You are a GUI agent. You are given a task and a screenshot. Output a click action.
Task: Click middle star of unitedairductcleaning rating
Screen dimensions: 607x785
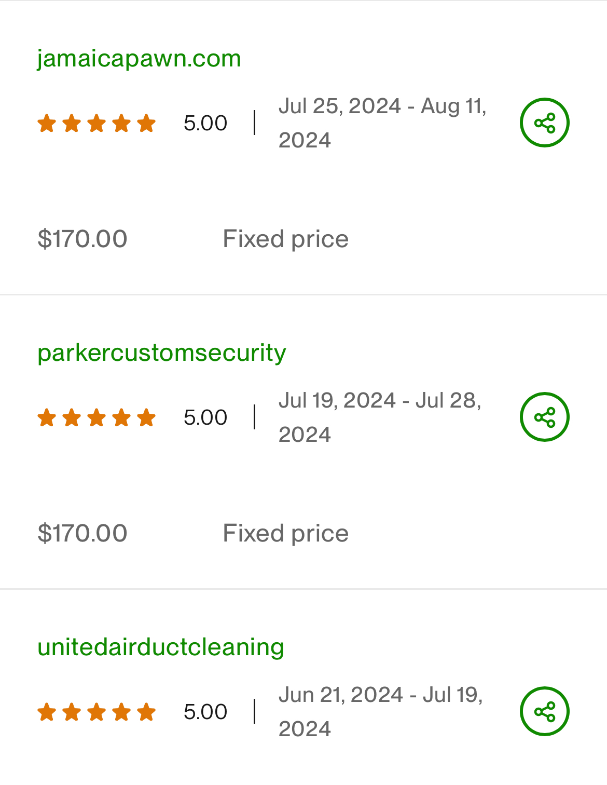[x=96, y=712]
